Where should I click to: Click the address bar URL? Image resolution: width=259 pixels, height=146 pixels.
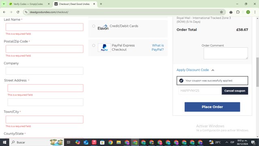(x=49, y=12)
